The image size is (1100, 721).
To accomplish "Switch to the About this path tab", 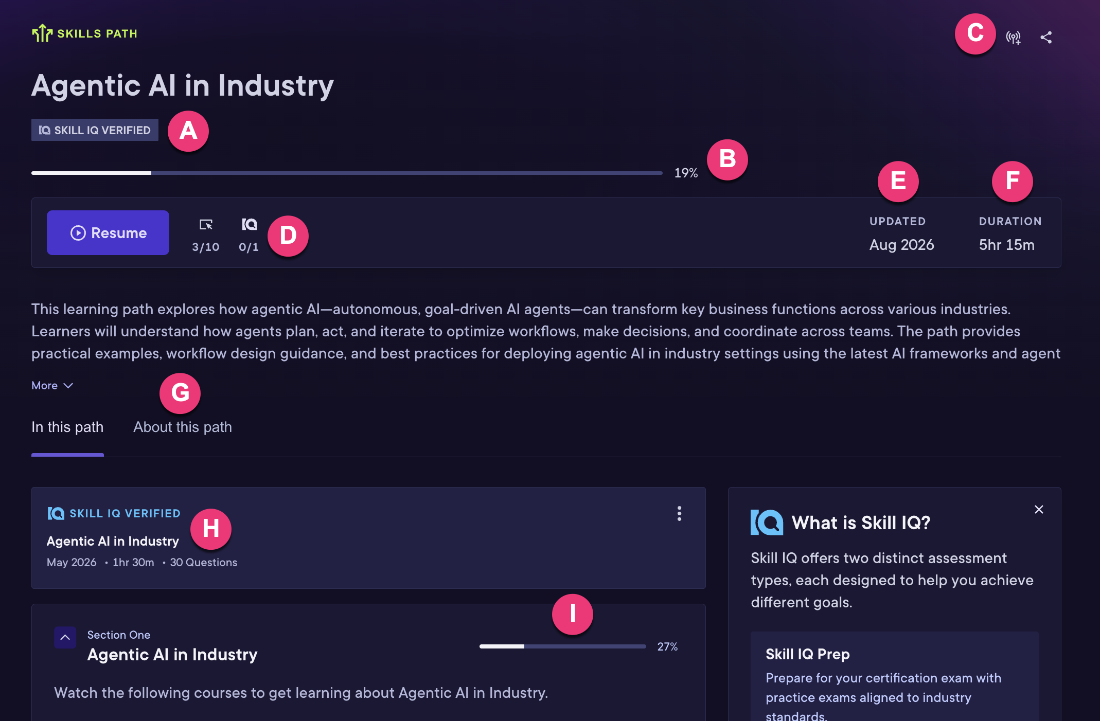I will (183, 427).
